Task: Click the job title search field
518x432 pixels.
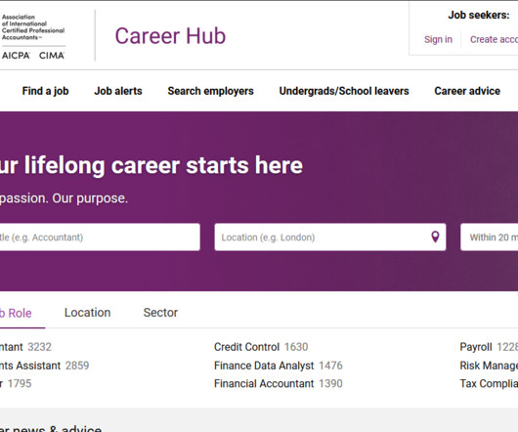Action: pyautogui.click(x=100, y=238)
